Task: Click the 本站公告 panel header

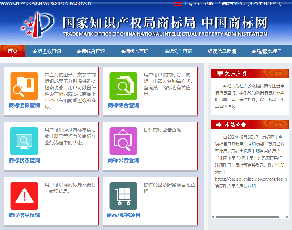Action: point(250,125)
